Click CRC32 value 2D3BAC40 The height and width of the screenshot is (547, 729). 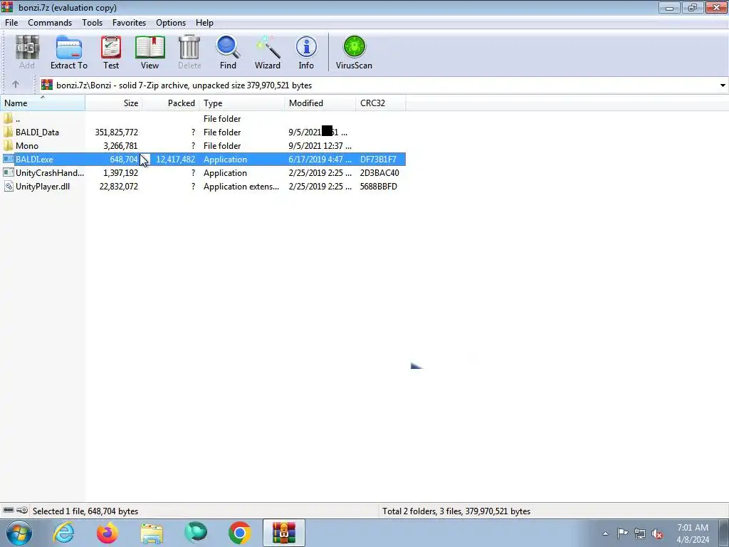point(379,172)
